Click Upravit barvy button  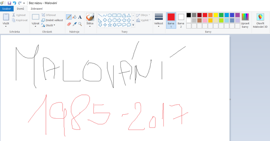point(245,21)
